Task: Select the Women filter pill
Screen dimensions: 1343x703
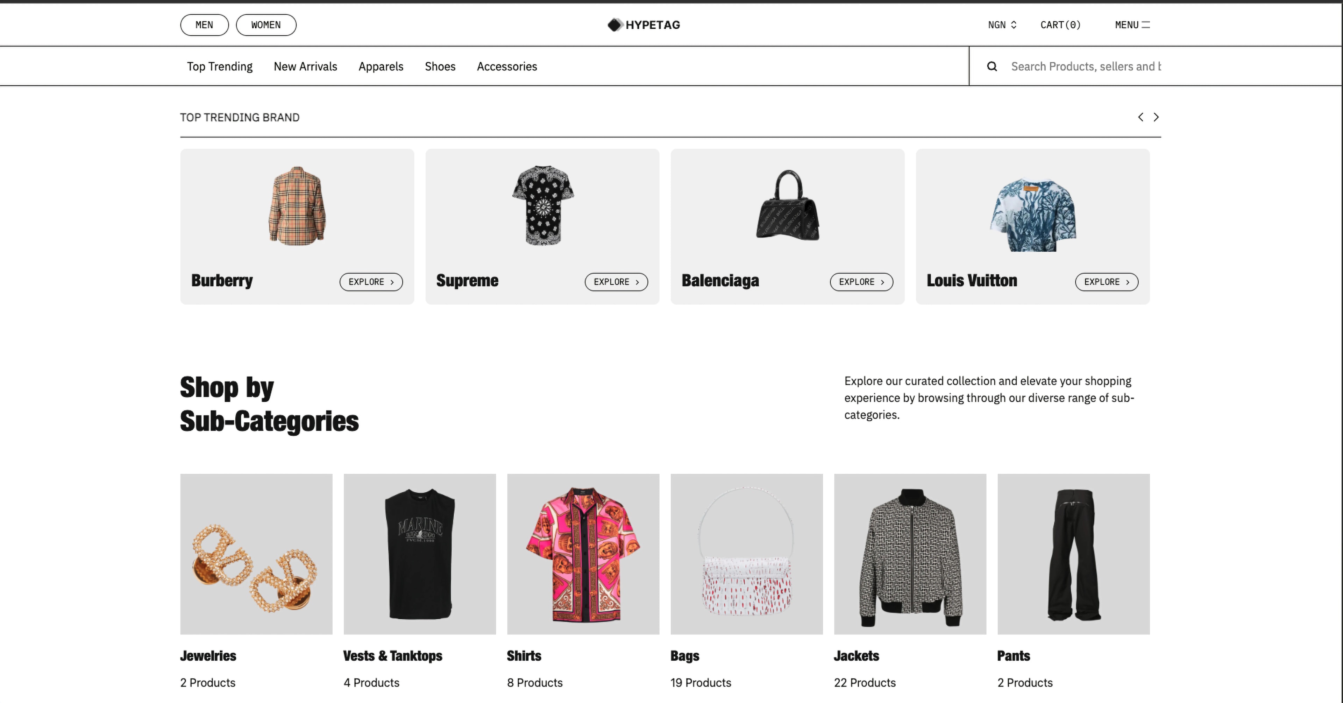Action: pos(266,25)
